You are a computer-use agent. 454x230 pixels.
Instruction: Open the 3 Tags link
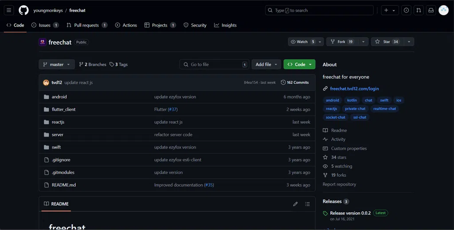point(118,65)
